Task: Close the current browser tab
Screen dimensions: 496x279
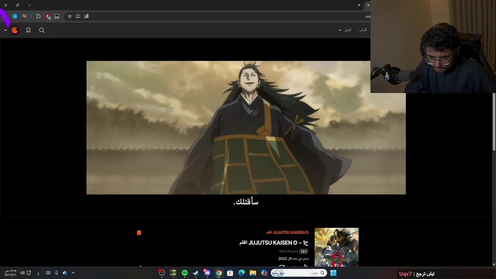Action: tap(368, 5)
